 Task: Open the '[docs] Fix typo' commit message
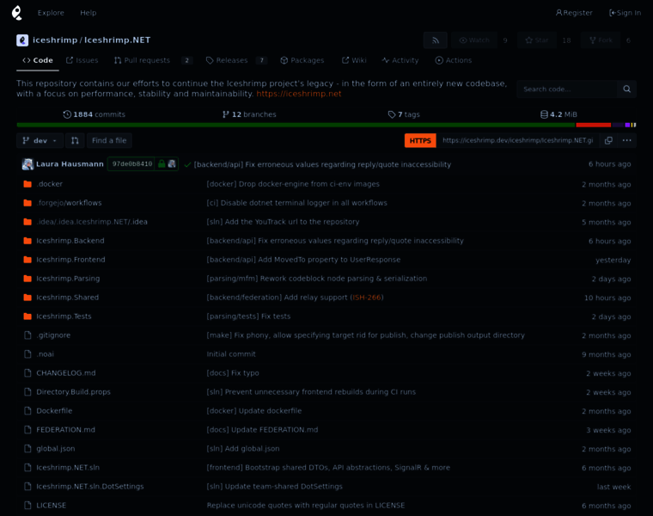pos(233,373)
